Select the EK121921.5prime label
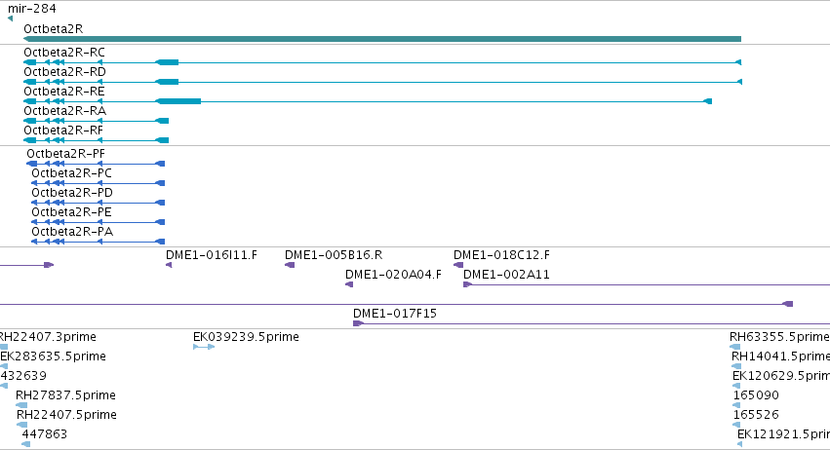The height and width of the screenshot is (450, 830). click(x=783, y=434)
